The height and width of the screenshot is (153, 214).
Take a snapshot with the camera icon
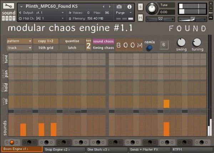[119, 6]
